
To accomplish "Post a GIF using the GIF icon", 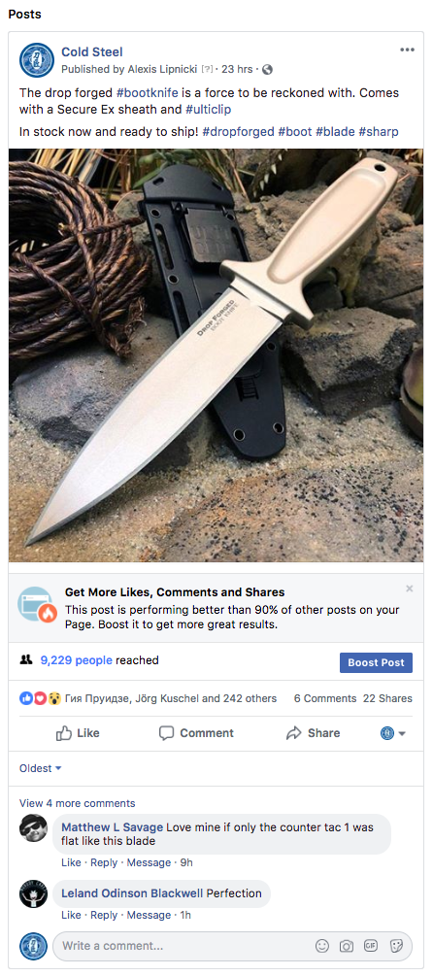I will point(371,946).
